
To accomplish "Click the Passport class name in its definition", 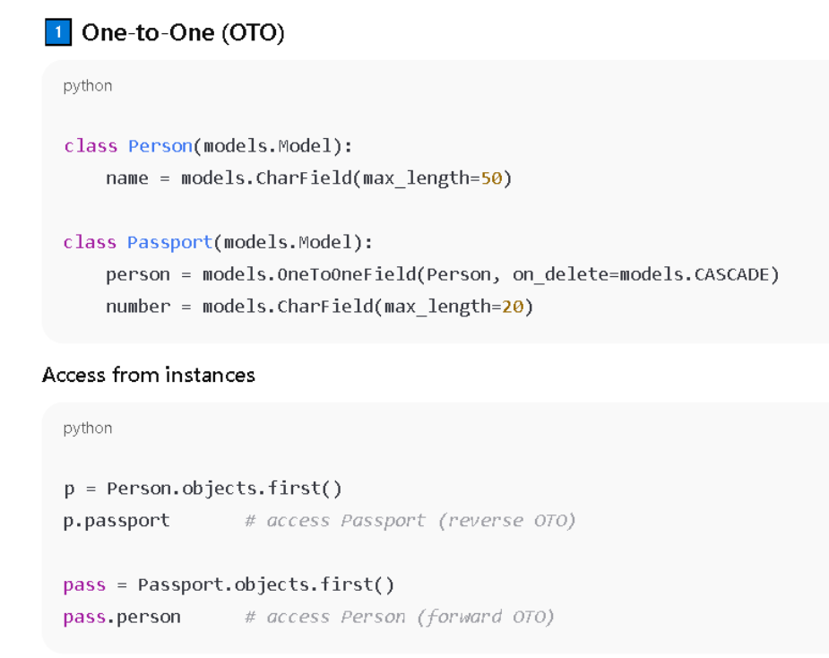I will [170, 243].
